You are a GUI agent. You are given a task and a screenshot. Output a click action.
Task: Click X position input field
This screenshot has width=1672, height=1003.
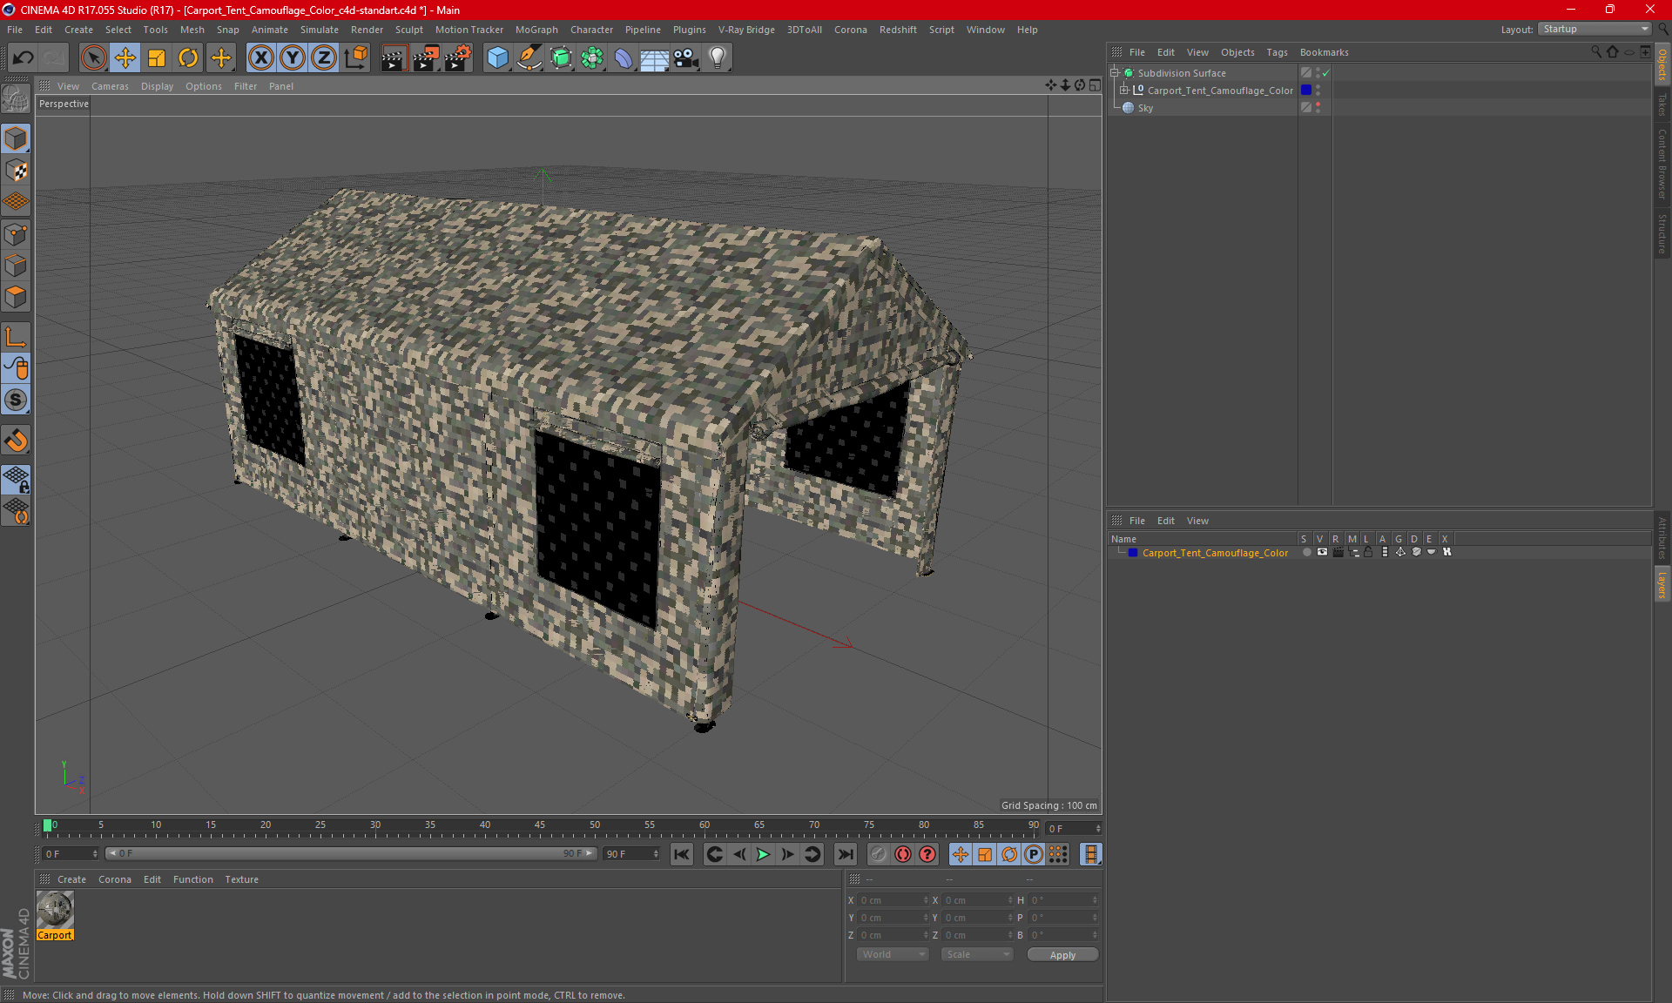[893, 900]
